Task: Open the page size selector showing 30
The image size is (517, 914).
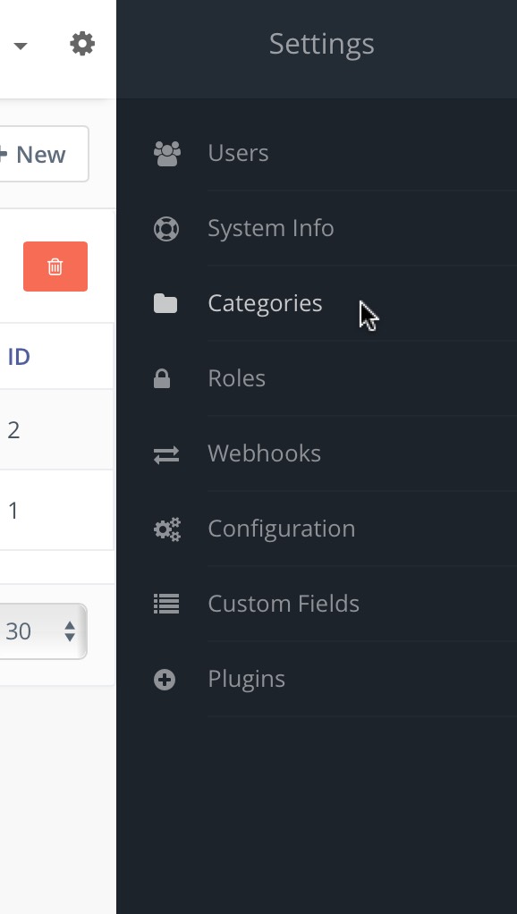Action: coord(42,631)
